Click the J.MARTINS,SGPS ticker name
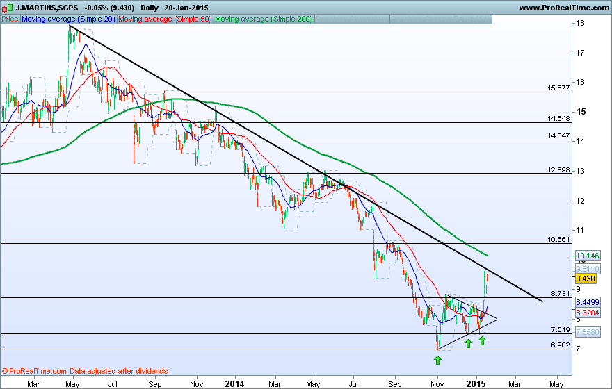The image size is (612, 389). [47, 8]
